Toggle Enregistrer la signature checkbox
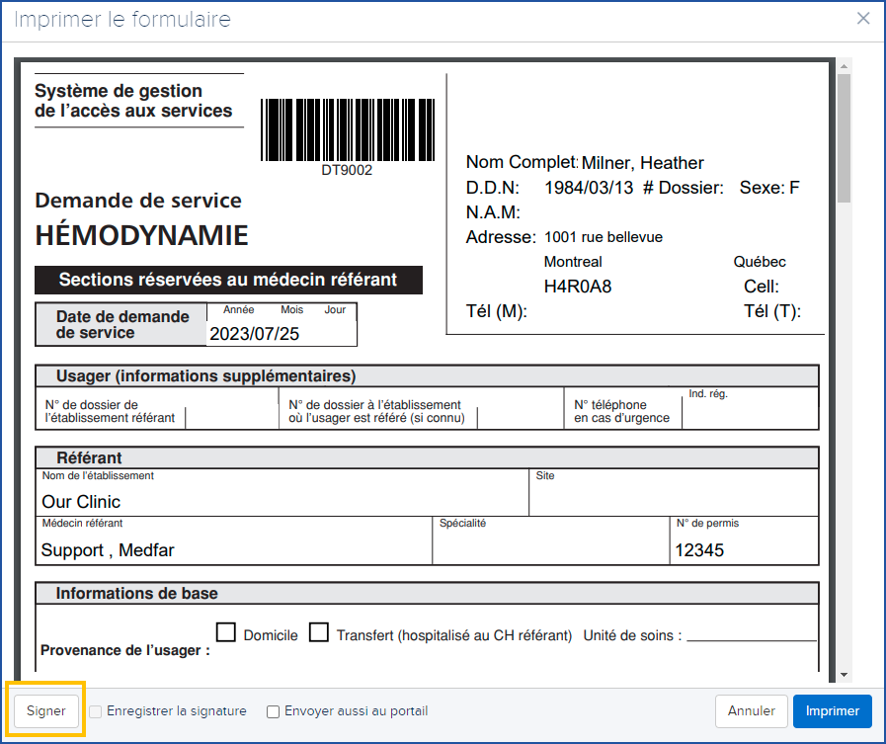This screenshot has width=886, height=744. pos(95,711)
